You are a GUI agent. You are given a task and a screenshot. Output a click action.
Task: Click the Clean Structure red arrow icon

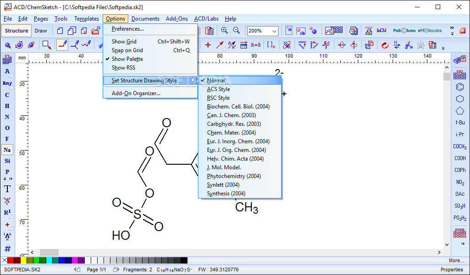[x=385, y=45]
